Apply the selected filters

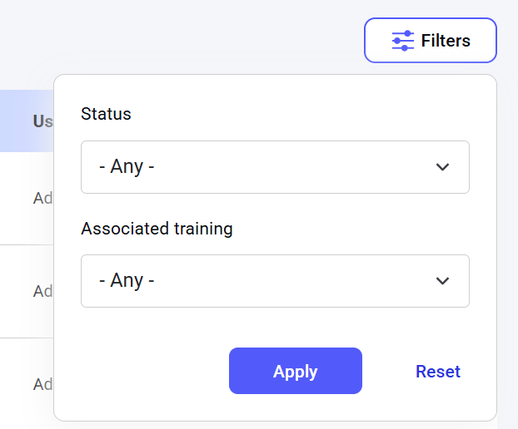point(296,371)
